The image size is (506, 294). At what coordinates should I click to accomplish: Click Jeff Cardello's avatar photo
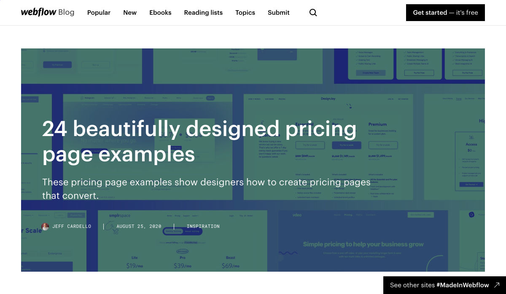(45, 227)
